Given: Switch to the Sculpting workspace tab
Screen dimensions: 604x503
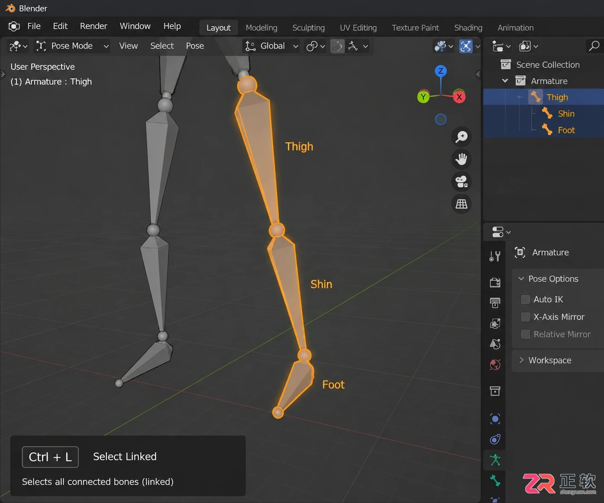Looking at the screenshot, I should pyautogui.click(x=308, y=28).
